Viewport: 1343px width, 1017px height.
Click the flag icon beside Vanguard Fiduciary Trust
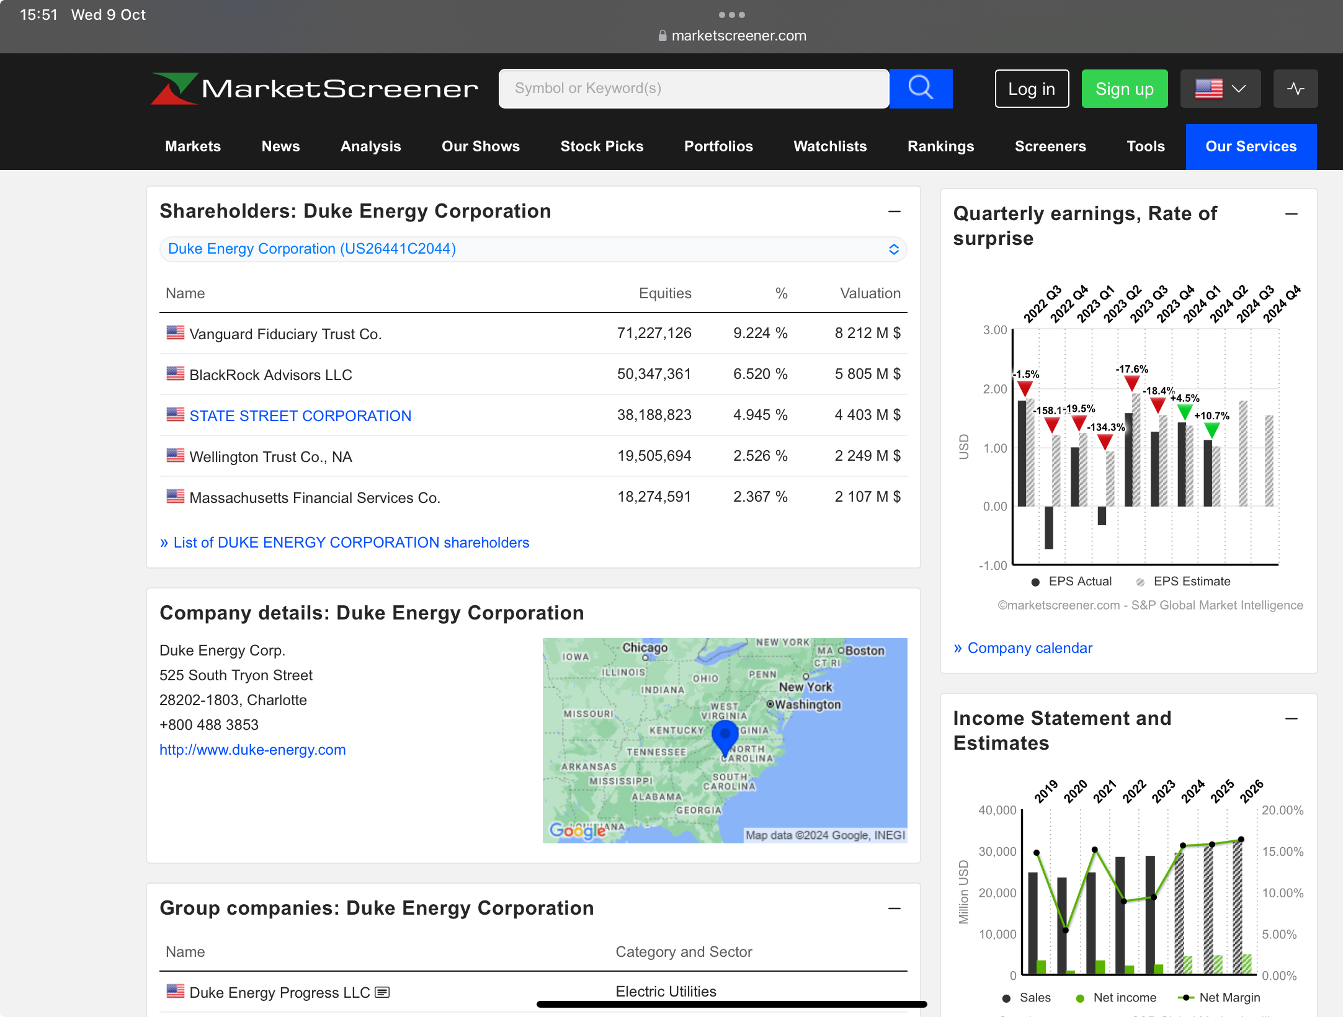click(x=176, y=332)
